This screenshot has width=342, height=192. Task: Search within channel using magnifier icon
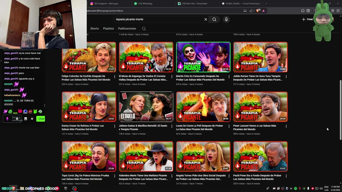pos(144,29)
